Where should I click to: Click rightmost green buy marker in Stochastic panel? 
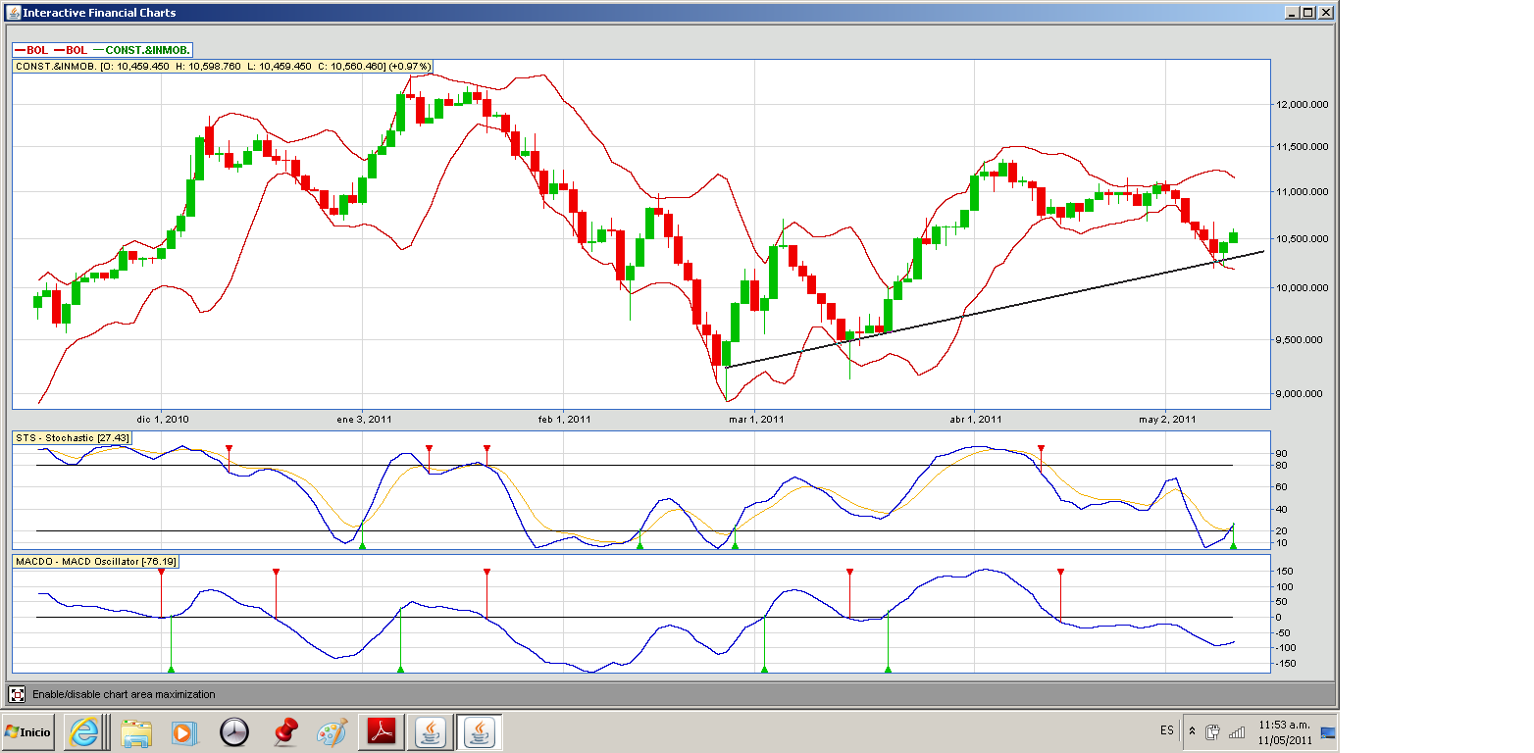1233,545
